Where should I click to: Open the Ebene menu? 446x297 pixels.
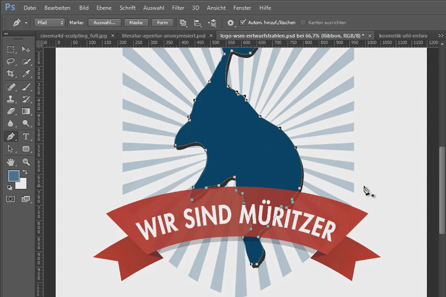click(104, 7)
